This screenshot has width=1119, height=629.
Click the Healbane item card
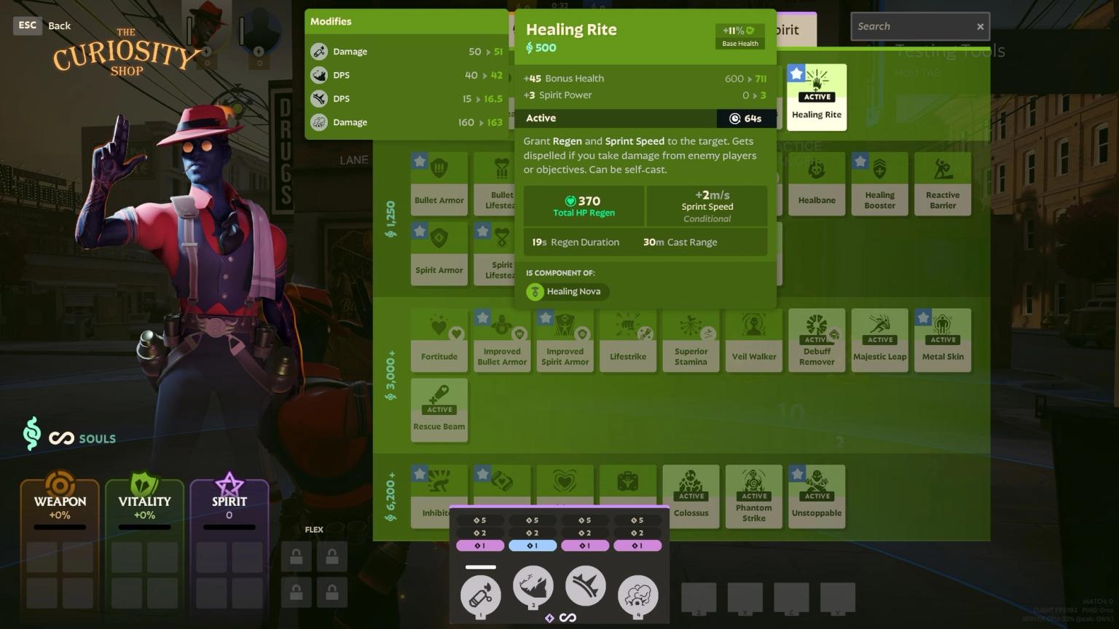pos(817,183)
